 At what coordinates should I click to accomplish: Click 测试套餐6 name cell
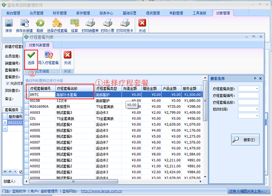click(75, 136)
